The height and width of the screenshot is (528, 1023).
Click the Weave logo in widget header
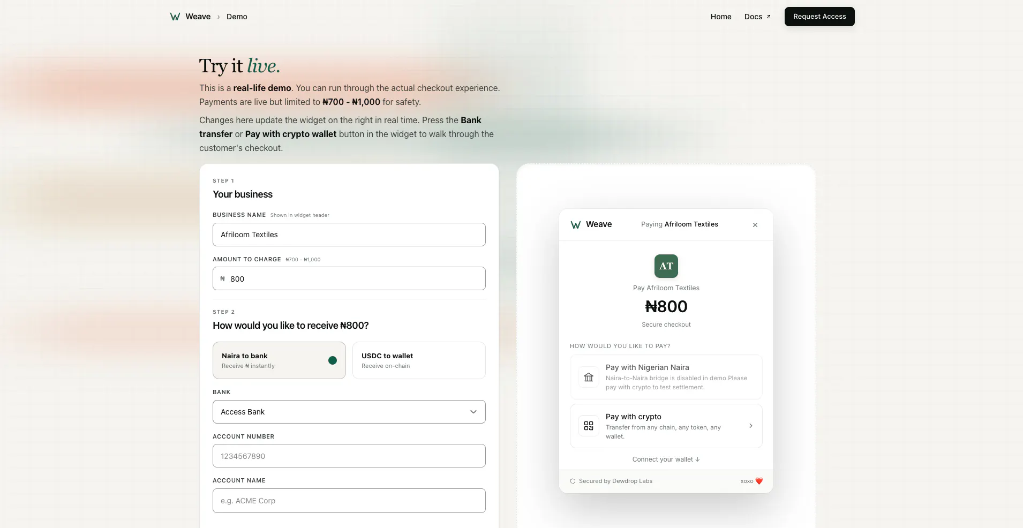coord(576,225)
